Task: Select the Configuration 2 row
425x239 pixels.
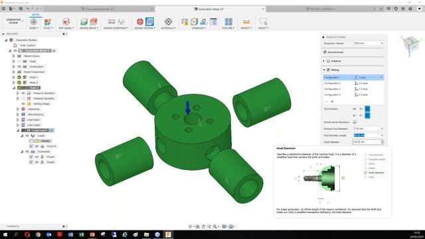Action: pyautogui.click(x=353, y=83)
